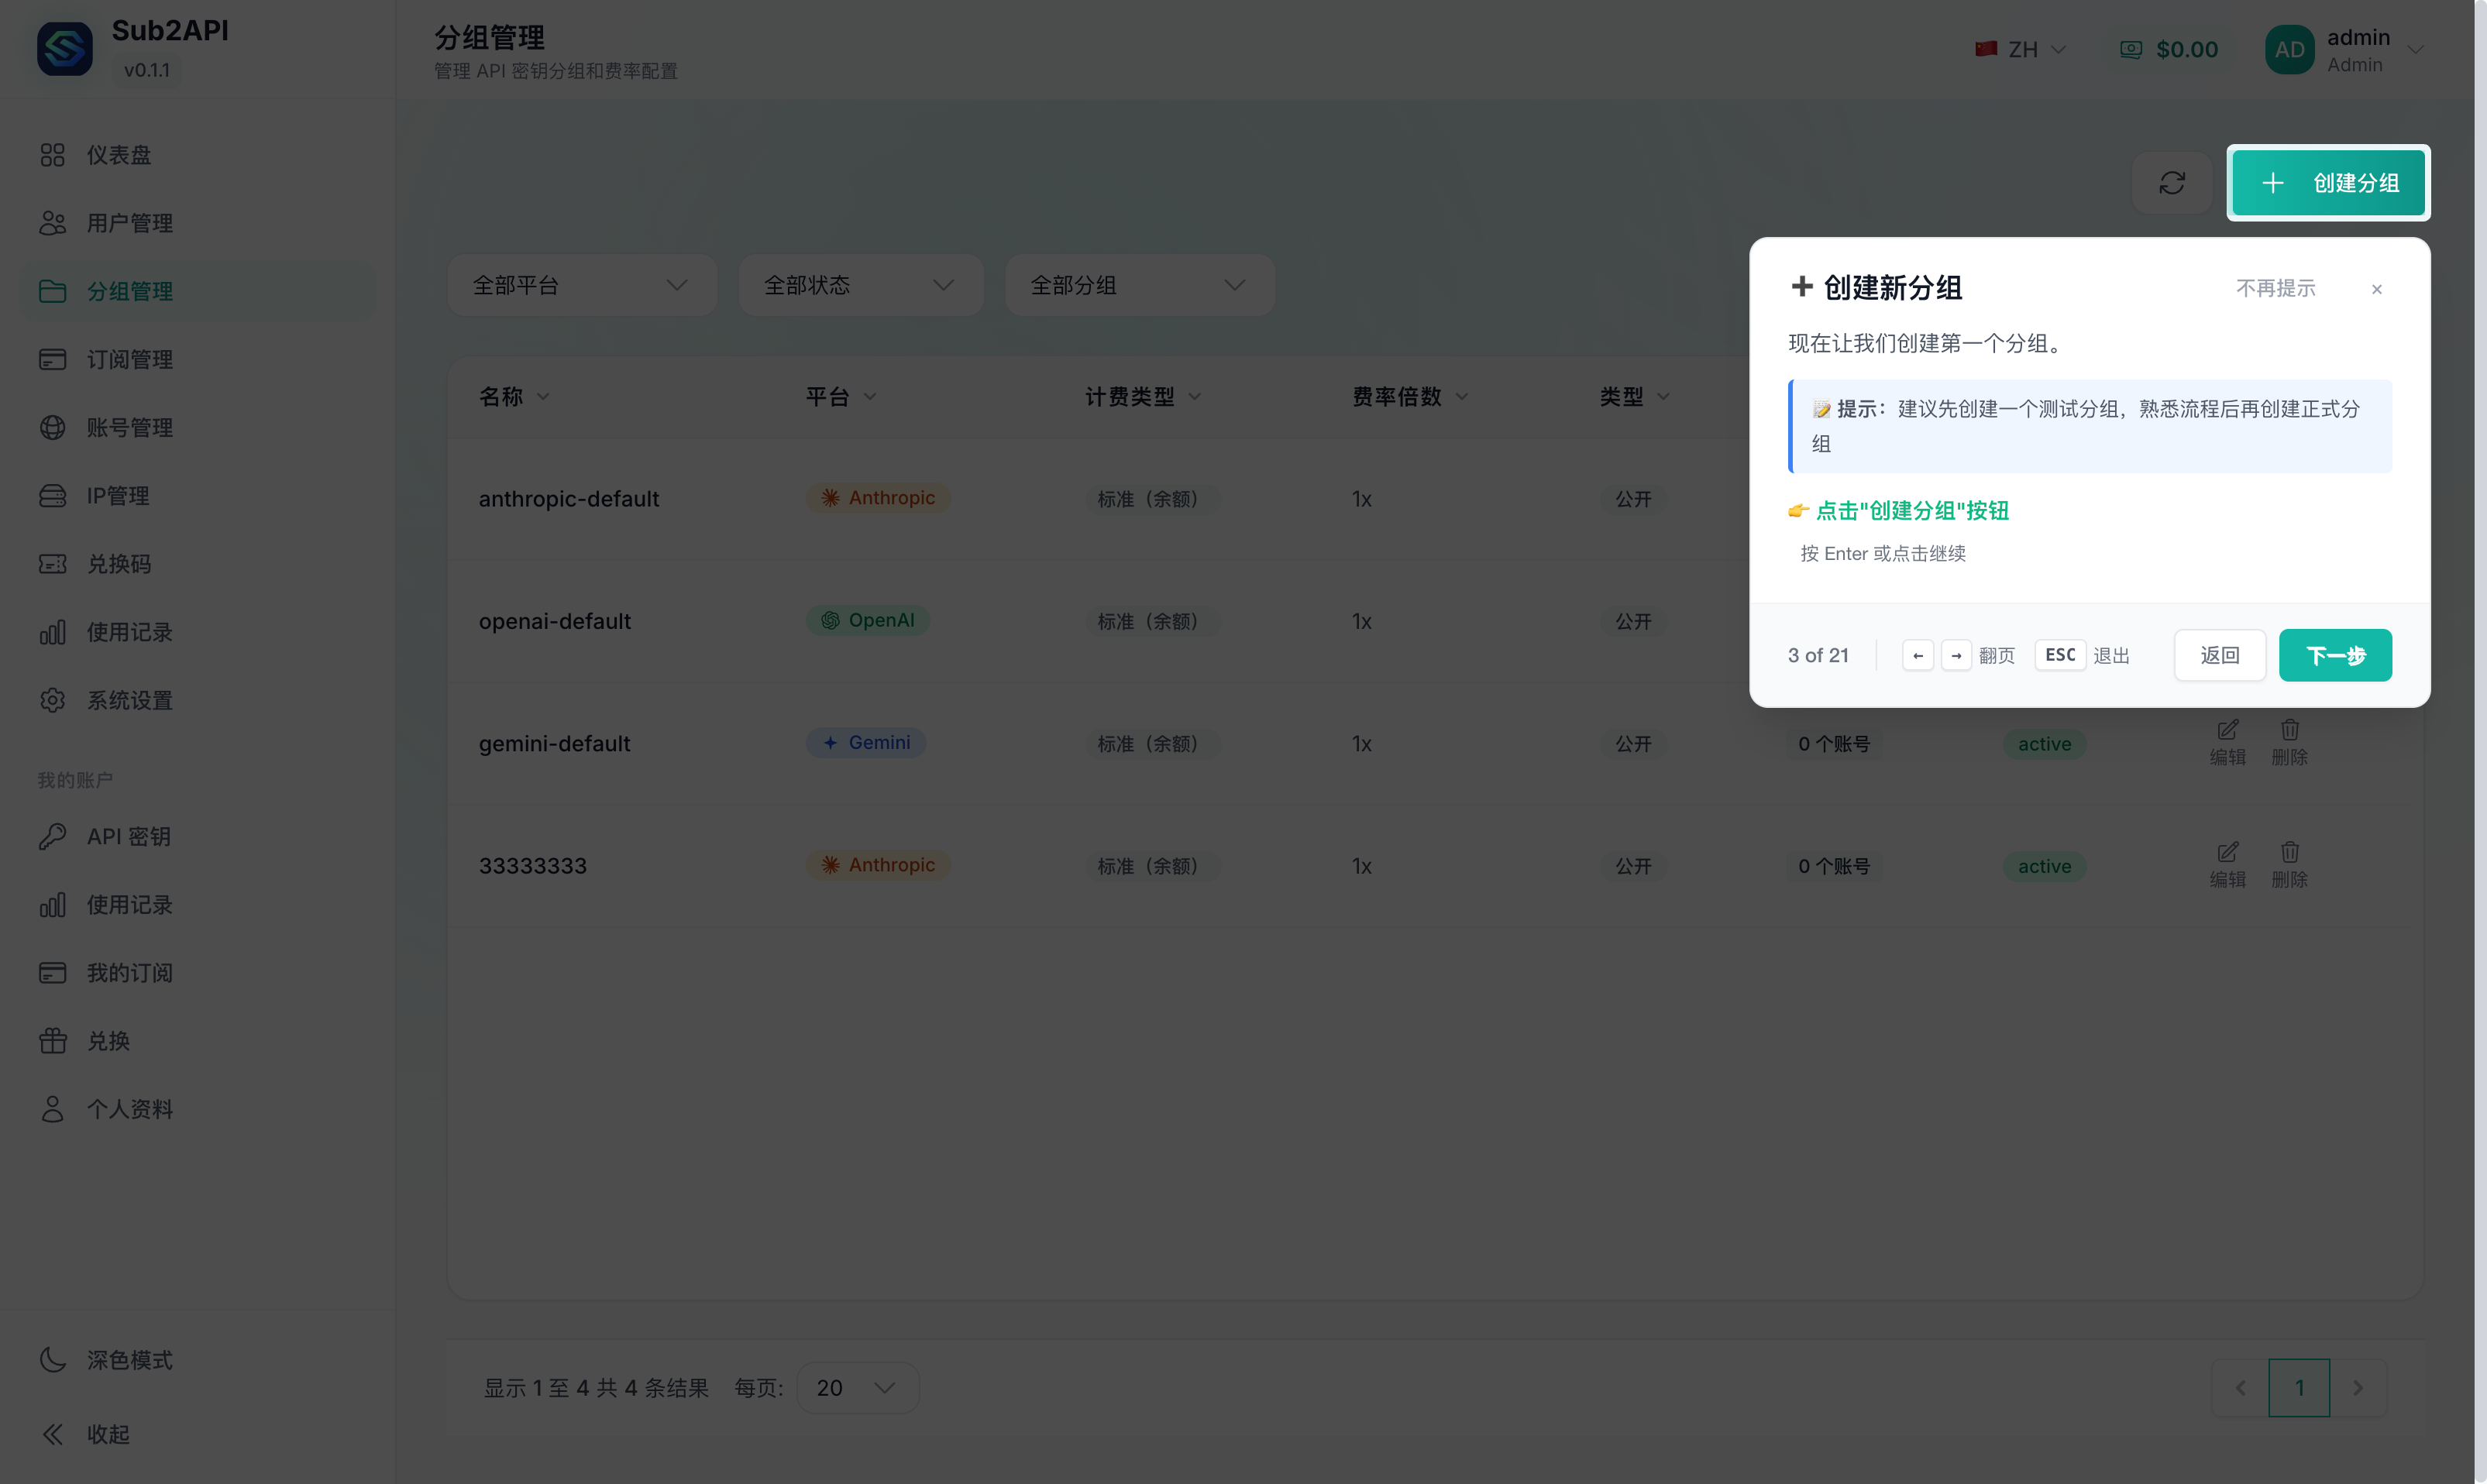2487x1484 pixels.
Task: Click the refresh icon beside 创建分组
Action: coord(2171,183)
